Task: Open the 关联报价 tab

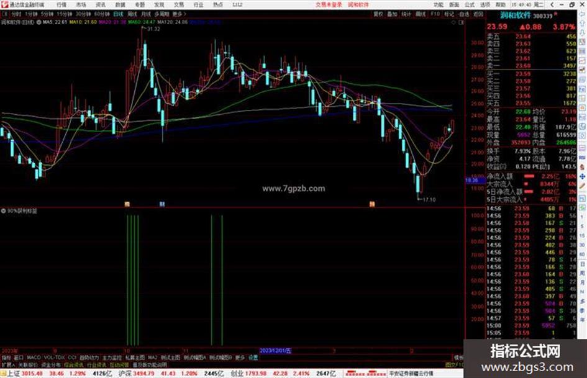Action: (x=28, y=365)
